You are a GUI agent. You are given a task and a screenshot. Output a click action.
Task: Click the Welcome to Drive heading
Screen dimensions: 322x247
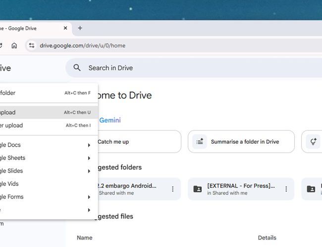point(125,95)
